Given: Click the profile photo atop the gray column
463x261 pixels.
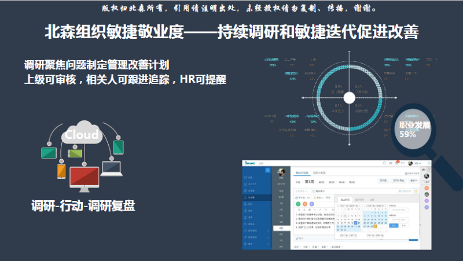Looking at the screenshot, I should click(281, 172).
